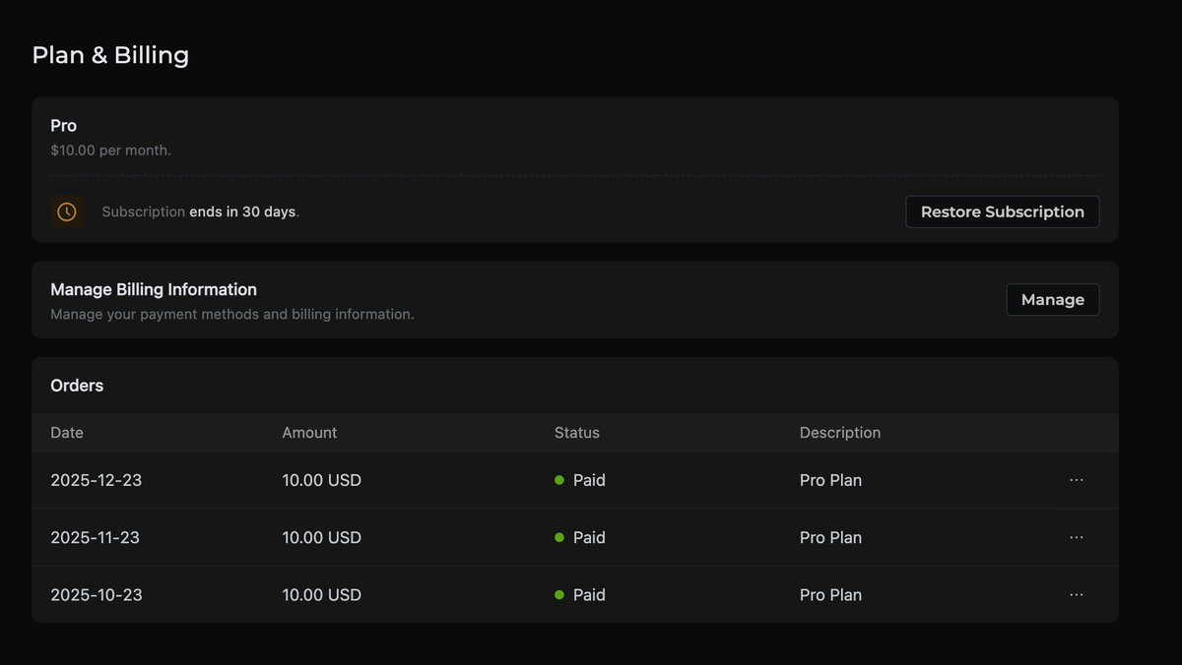Image resolution: width=1182 pixels, height=665 pixels.
Task: Click the Plan & Billing page heading
Action: click(110, 55)
